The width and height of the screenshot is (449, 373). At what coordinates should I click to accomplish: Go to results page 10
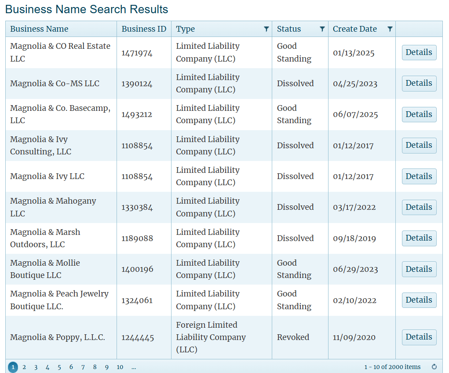[120, 367]
